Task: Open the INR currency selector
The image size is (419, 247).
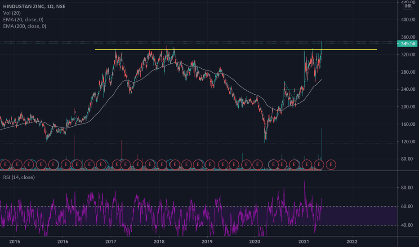Action: point(408,6)
